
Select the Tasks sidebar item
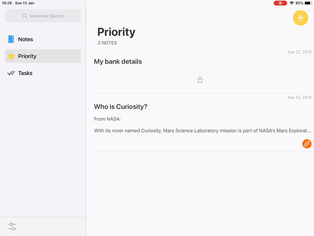(x=43, y=73)
